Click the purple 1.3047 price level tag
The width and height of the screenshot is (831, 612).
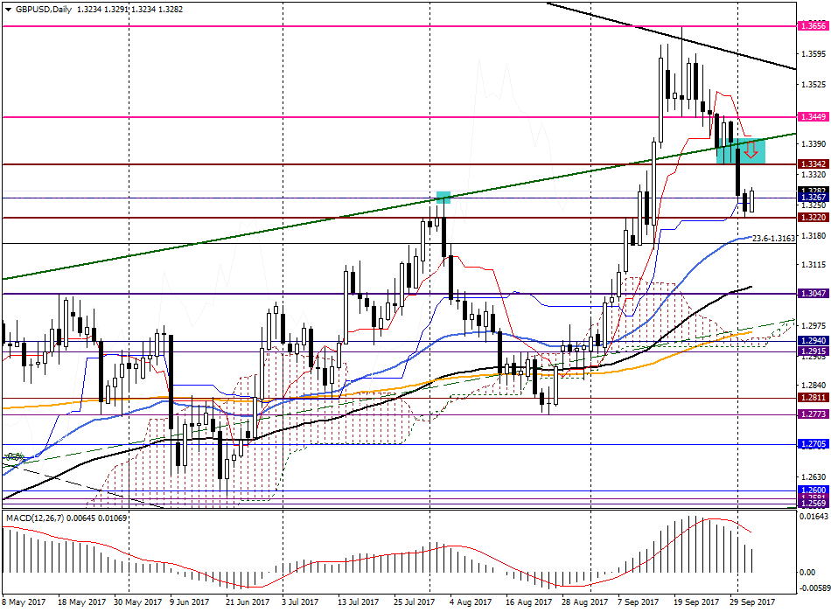(x=813, y=294)
